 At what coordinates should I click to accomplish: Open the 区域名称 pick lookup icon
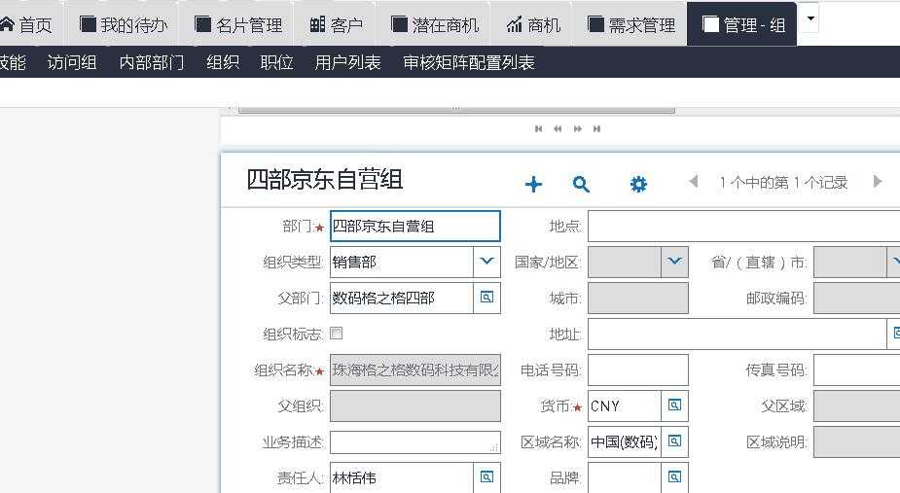pos(674,441)
